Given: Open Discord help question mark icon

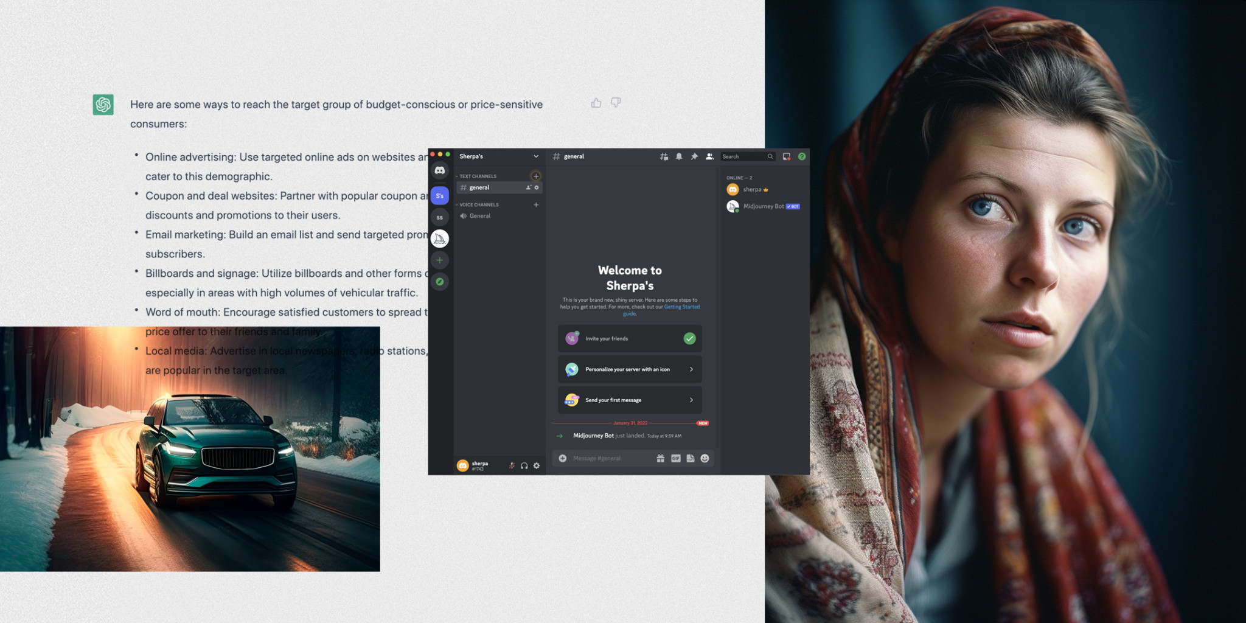Looking at the screenshot, I should (802, 156).
